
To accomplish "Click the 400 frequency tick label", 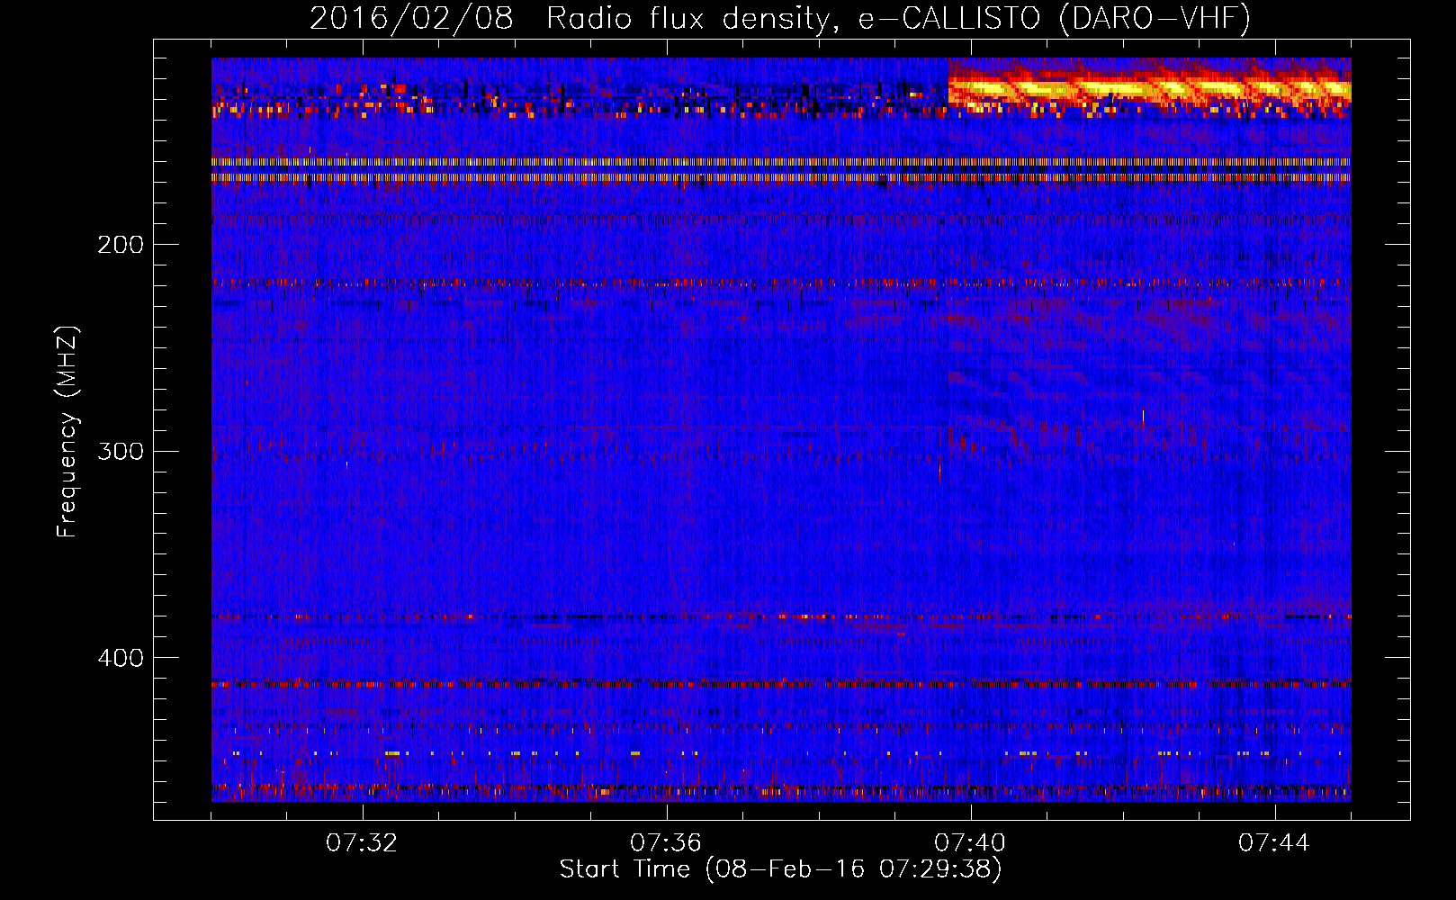I will coord(121,658).
